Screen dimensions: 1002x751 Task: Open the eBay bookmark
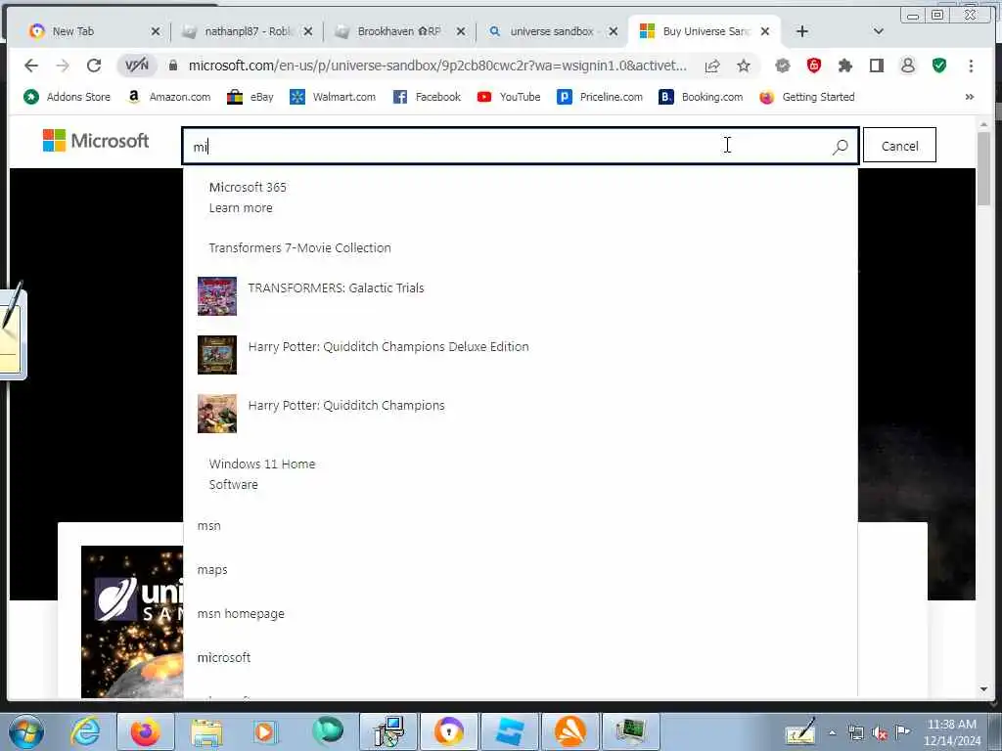250,97
